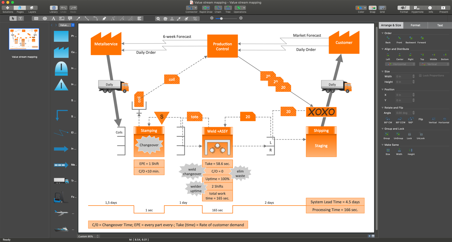Select the Eyedropper tool
Viewport: 452px width, 242px height.
click(179, 19)
